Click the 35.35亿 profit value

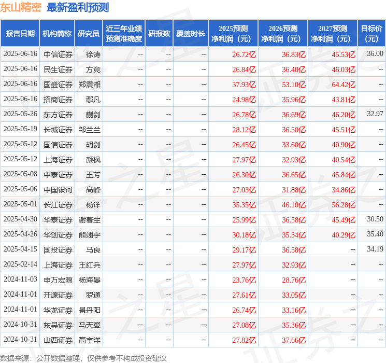[244, 205]
